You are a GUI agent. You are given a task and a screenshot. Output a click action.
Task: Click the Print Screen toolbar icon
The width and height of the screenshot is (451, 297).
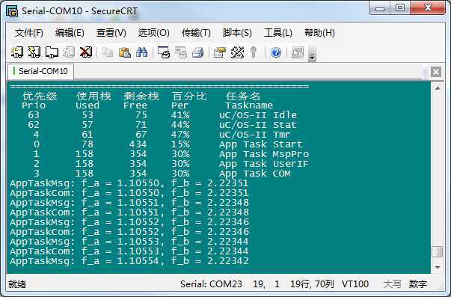pyautogui.click(x=164, y=52)
